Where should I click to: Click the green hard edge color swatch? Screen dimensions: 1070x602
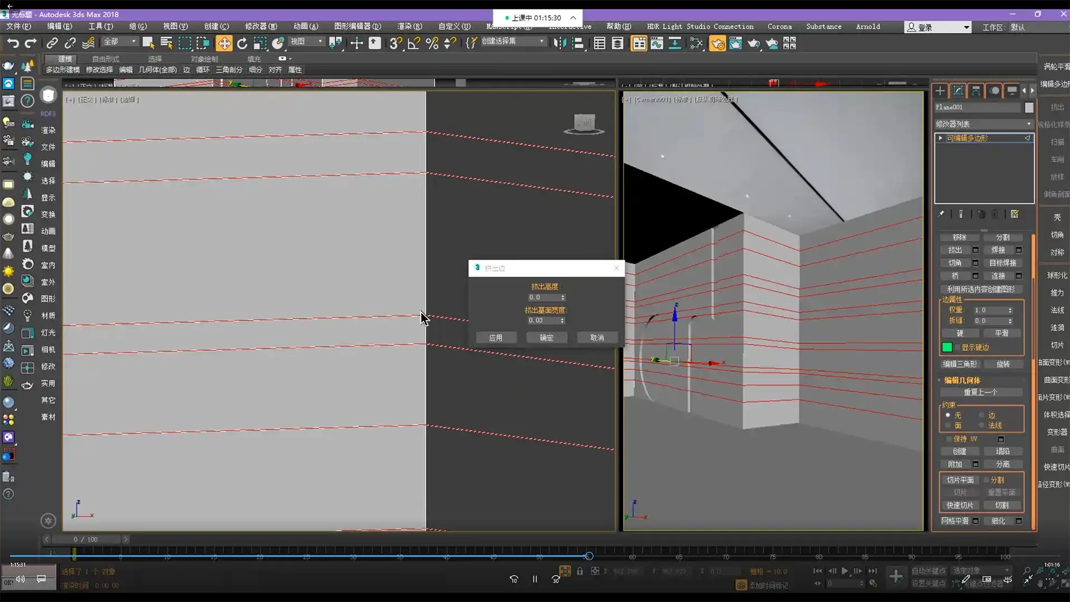947,347
